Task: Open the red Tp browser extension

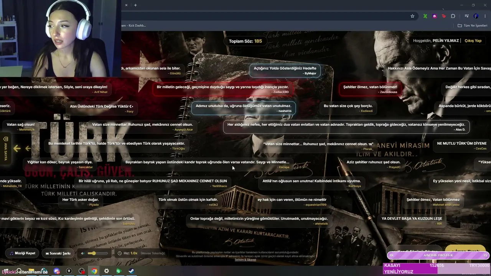Action: pyautogui.click(x=444, y=16)
